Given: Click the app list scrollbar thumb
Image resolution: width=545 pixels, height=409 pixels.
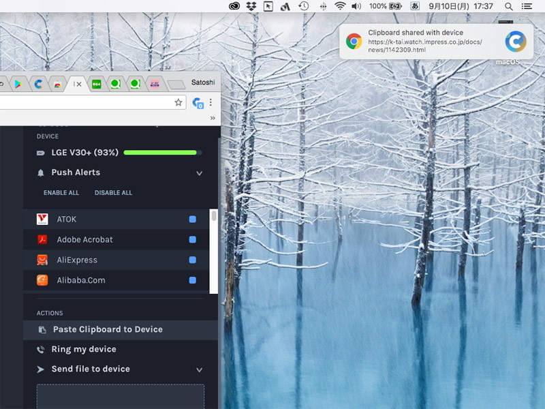Looking at the screenshot, I should (214, 215).
